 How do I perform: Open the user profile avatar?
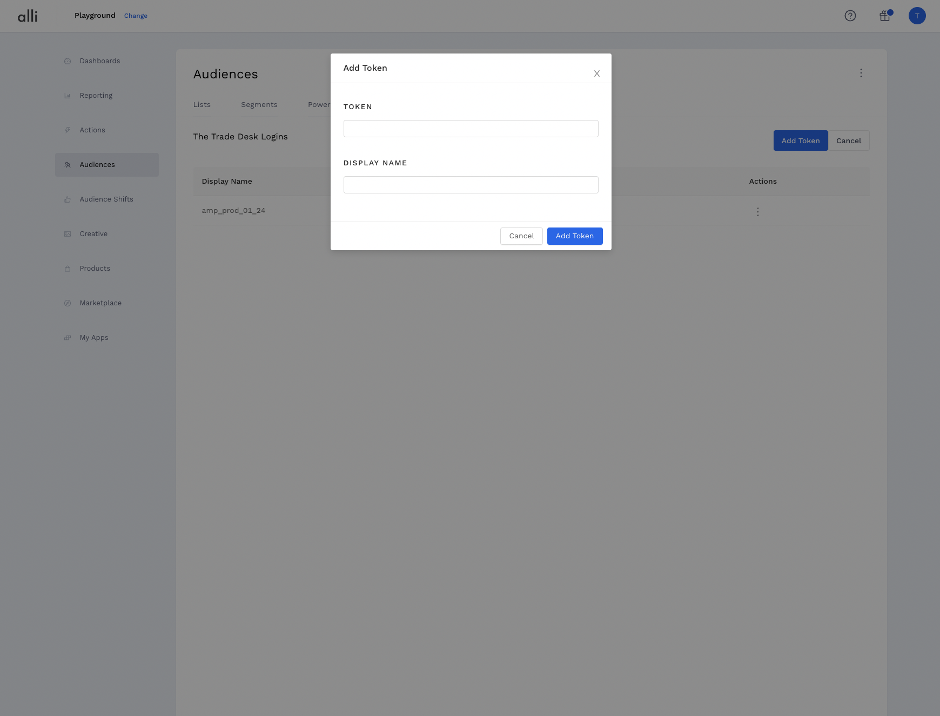(x=917, y=16)
